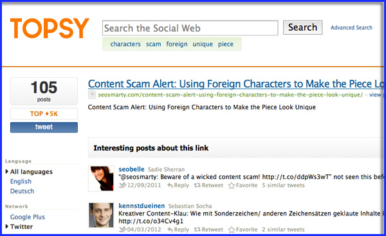Click the blue tweet button
This screenshot has height=236, width=386.
44,127
